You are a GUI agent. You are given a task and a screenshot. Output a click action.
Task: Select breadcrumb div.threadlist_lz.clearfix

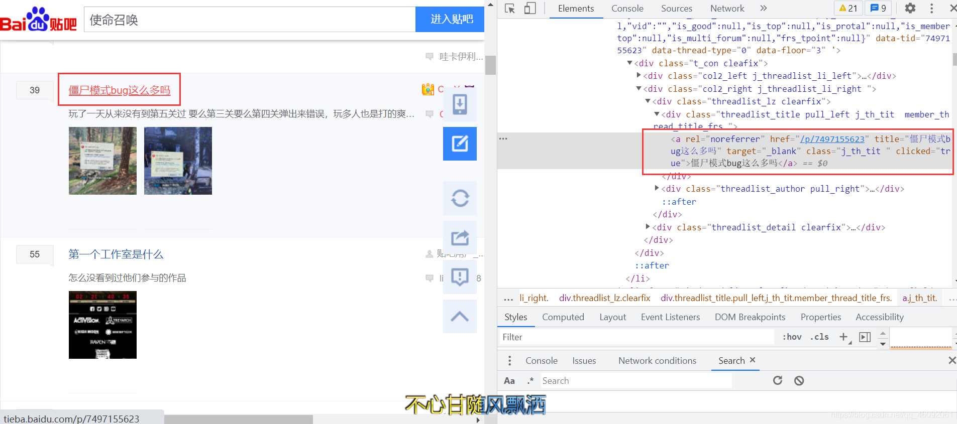tap(605, 298)
